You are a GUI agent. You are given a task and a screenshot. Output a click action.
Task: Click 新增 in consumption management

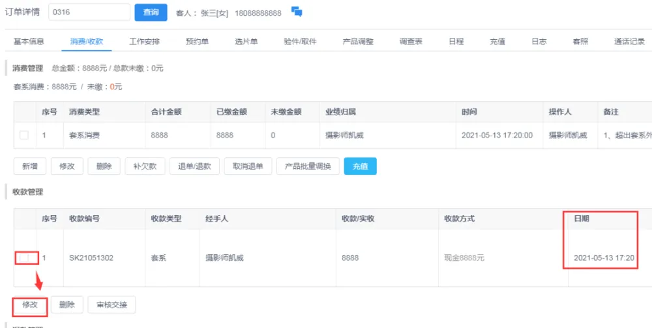(29, 166)
